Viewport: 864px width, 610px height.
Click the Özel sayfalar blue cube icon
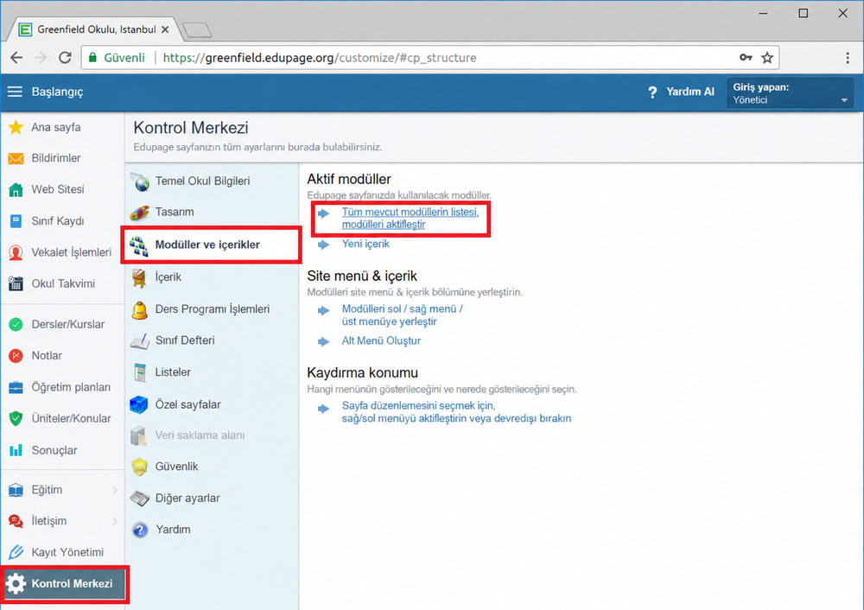139,404
